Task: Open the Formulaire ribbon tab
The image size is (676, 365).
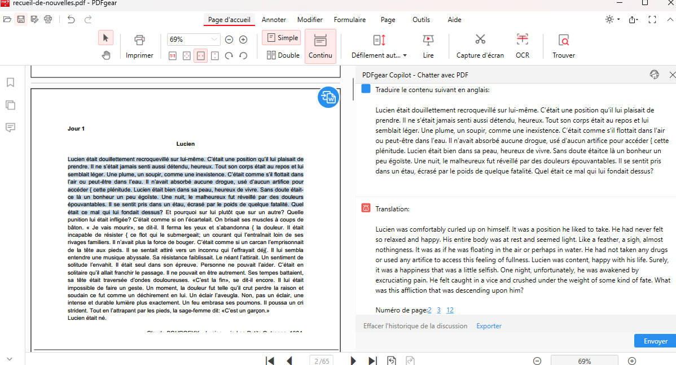Action: 350,20
